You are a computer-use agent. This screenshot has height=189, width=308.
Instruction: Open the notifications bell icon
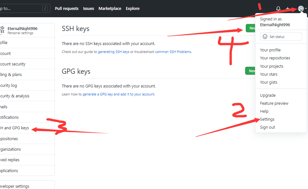(278, 8)
